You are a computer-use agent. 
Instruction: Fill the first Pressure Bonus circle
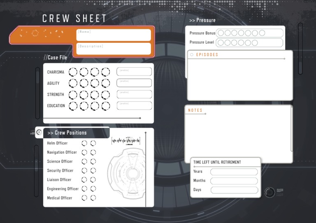[x=221, y=33]
